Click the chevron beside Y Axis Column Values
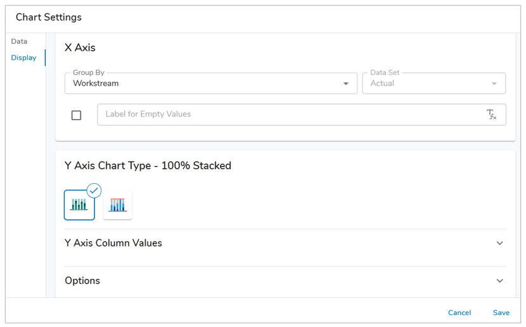526x327 pixels. (x=500, y=243)
